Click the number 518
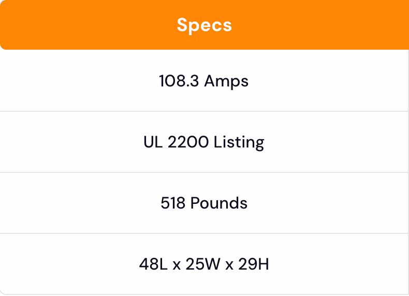The height and width of the screenshot is (296, 409). click(x=173, y=203)
